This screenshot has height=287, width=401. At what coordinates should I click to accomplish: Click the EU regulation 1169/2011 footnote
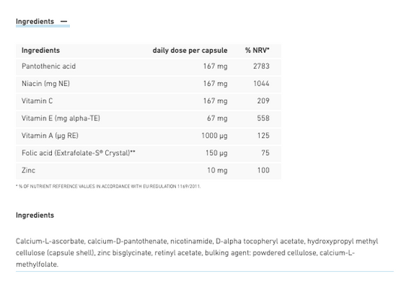pyautogui.click(x=108, y=186)
